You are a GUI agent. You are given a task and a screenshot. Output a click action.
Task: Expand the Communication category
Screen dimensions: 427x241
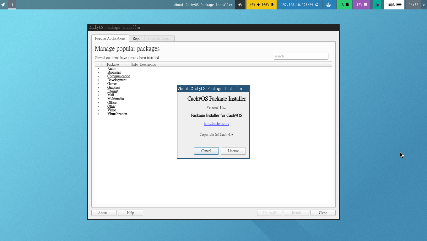click(98, 76)
